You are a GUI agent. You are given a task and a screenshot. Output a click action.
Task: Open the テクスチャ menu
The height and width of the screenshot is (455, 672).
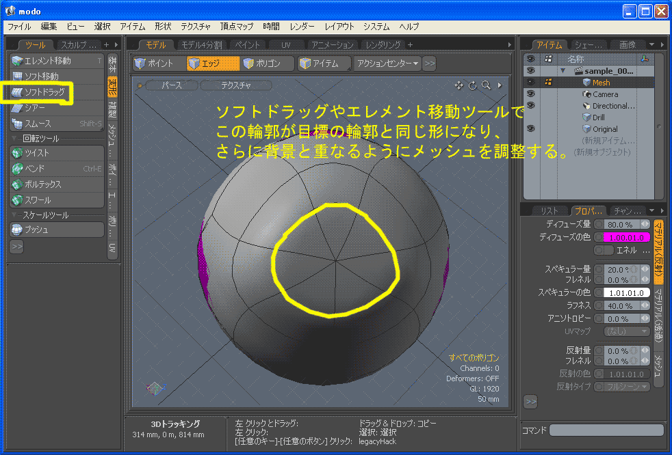(196, 27)
